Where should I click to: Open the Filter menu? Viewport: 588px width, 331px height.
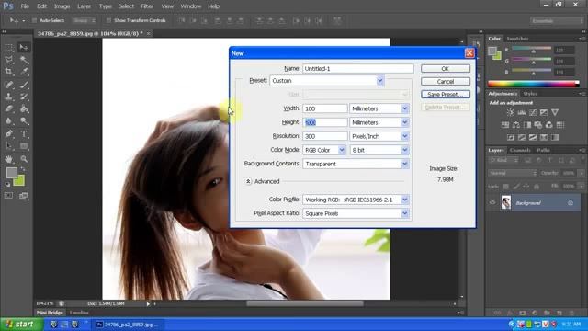147,6
